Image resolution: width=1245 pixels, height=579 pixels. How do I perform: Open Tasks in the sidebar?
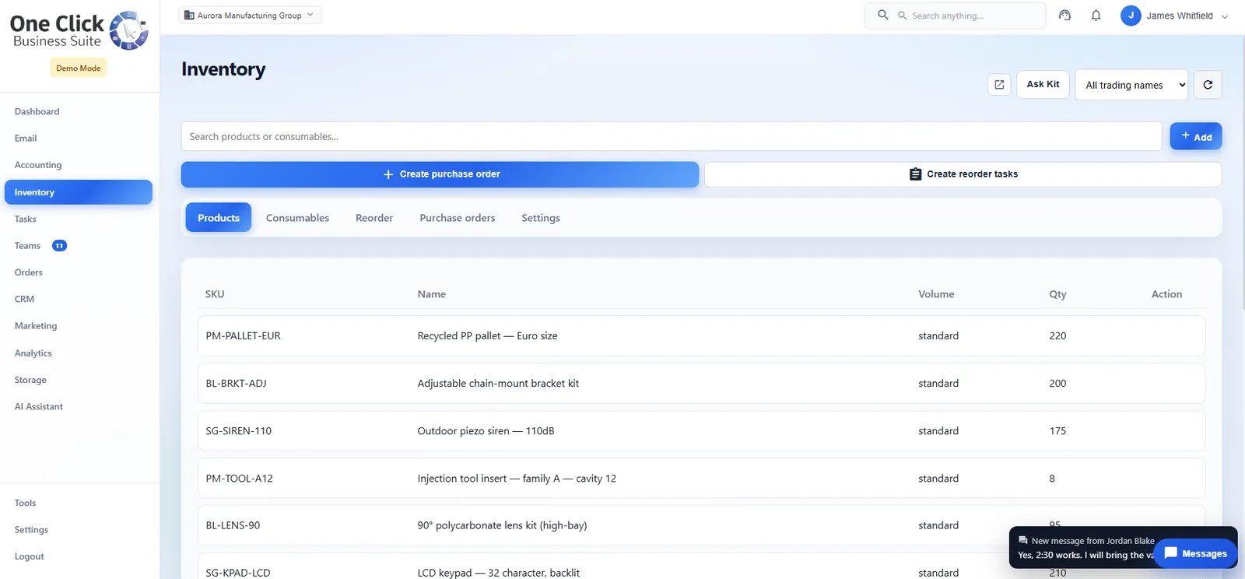tap(26, 219)
